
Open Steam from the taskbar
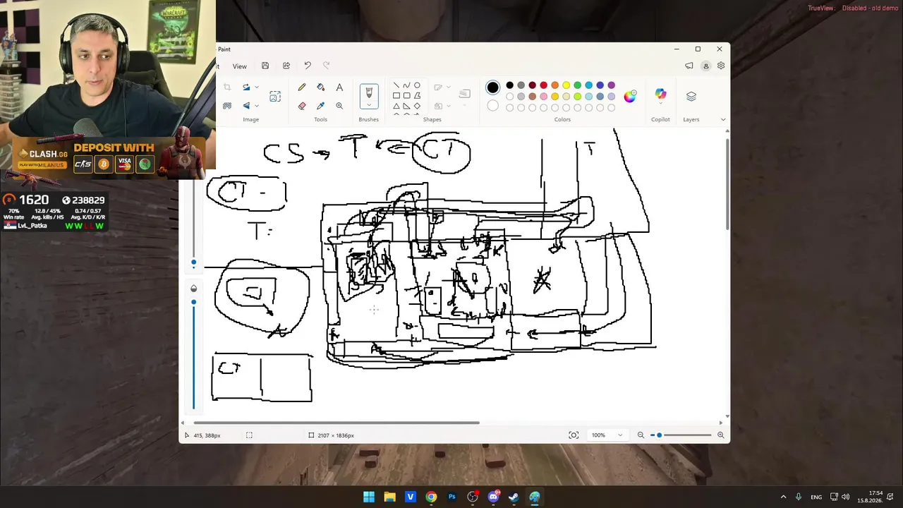click(514, 497)
